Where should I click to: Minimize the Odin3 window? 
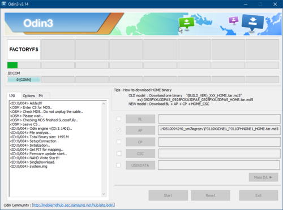point(246,4)
